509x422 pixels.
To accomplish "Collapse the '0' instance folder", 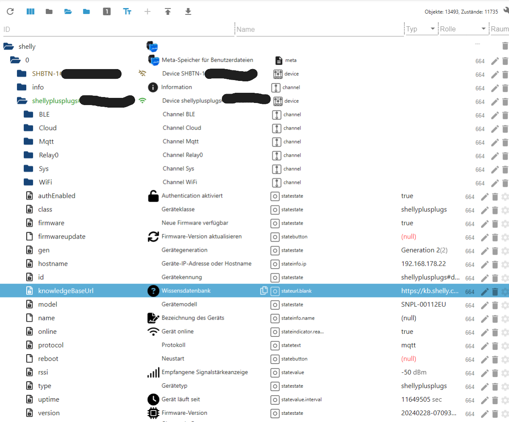I will (15, 60).
